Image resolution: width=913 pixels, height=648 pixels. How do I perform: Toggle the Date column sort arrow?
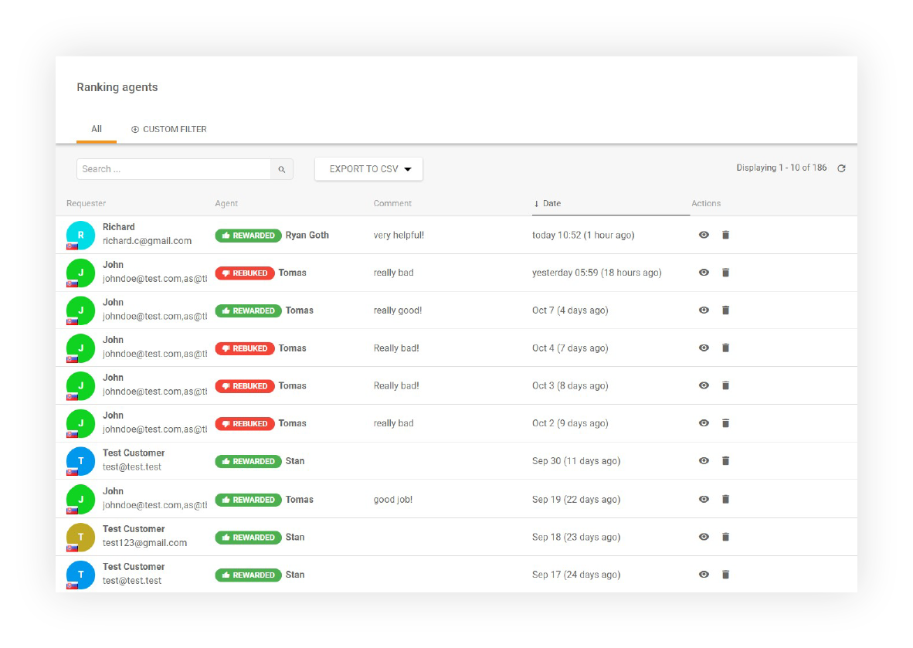tap(536, 203)
